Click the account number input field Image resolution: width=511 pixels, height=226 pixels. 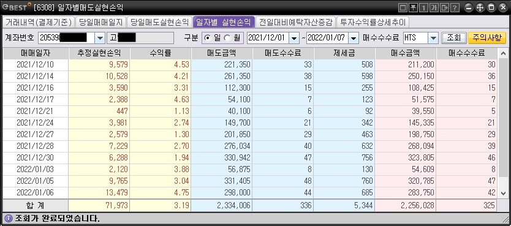67,38
